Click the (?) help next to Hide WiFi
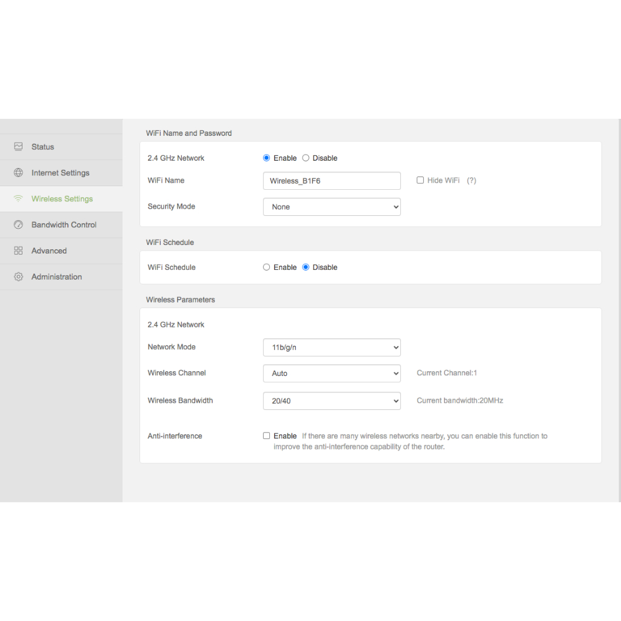This screenshot has width=621, height=621. (471, 181)
